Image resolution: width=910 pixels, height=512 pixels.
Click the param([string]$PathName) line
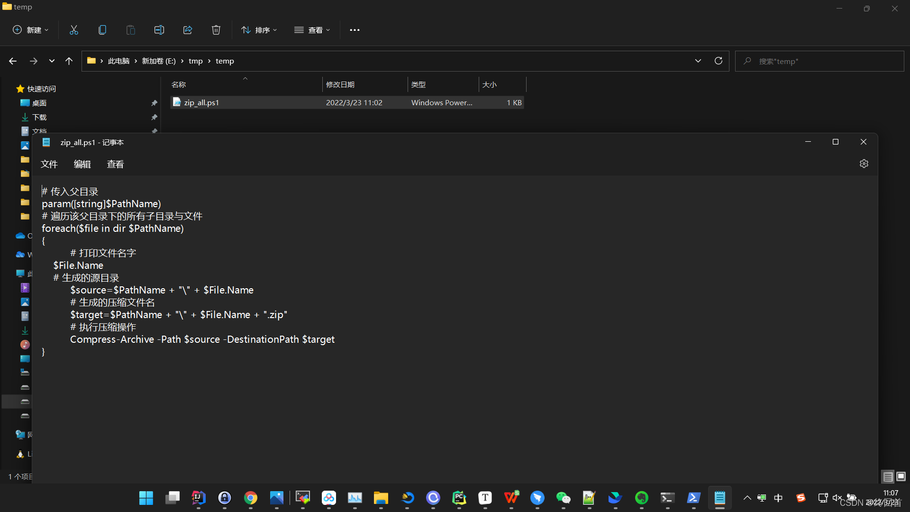click(101, 204)
